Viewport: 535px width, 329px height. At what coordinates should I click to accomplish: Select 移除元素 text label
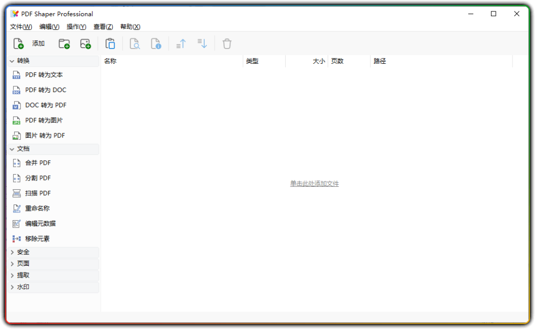(37, 239)
